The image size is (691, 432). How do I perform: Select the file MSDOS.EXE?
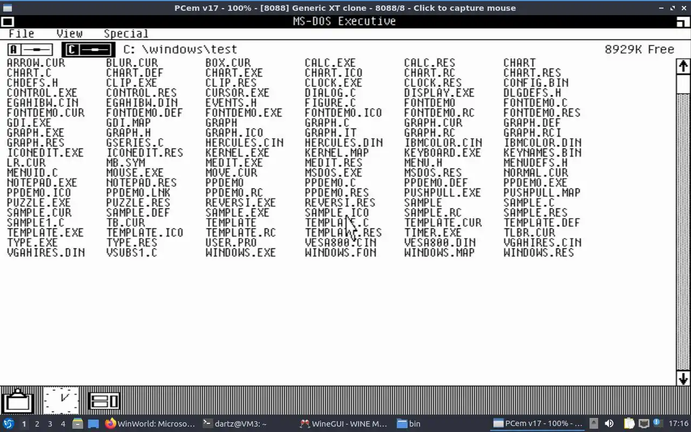tap(333, 173)
